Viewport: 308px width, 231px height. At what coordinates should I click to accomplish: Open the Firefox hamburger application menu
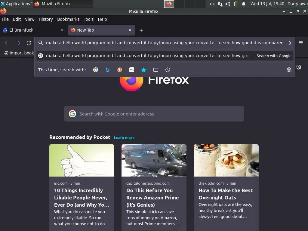pos(301,43)
